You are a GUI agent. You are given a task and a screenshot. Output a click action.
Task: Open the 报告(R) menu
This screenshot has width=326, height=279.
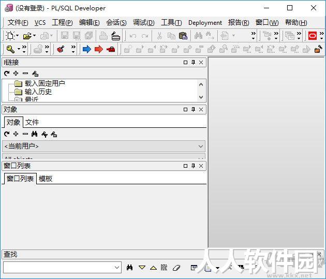point(239,22)
